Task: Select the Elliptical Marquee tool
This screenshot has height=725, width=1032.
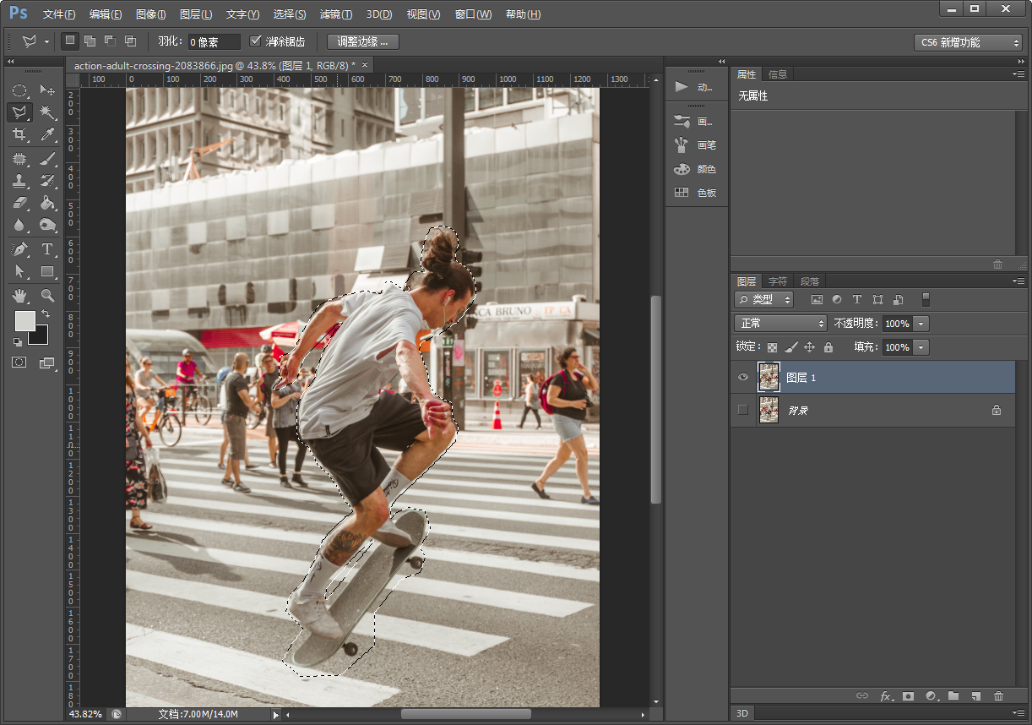Action: coord(19,90)
